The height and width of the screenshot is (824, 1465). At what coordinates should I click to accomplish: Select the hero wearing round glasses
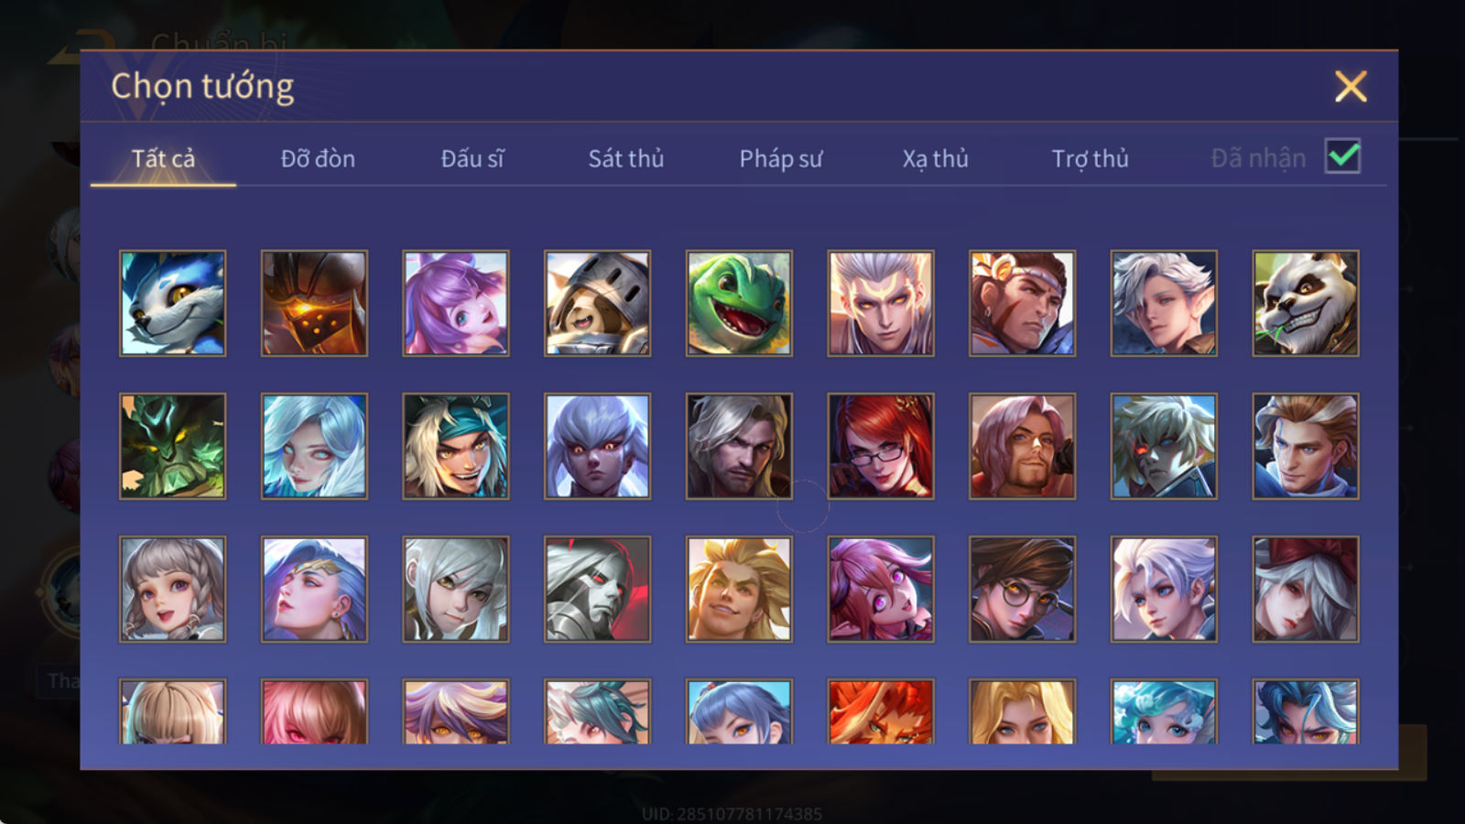1022,589
